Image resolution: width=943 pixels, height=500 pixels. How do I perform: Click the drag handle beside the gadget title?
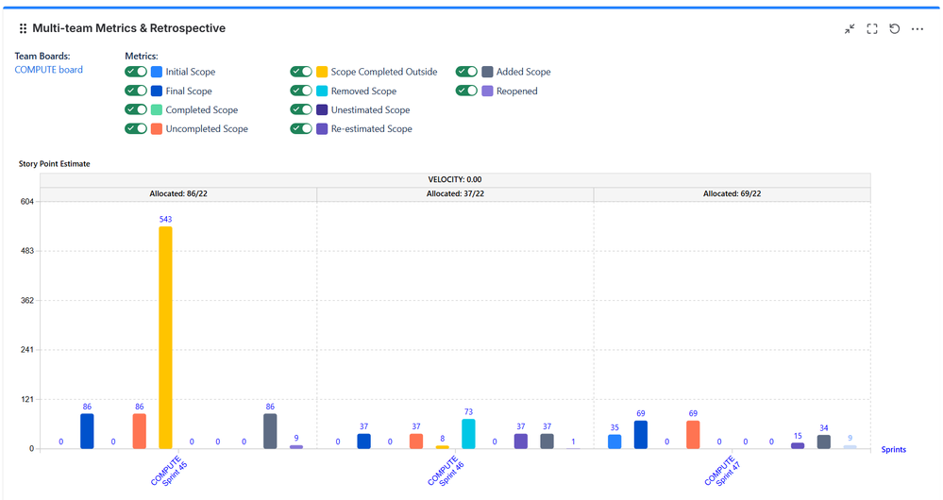[x=23, y=28]
